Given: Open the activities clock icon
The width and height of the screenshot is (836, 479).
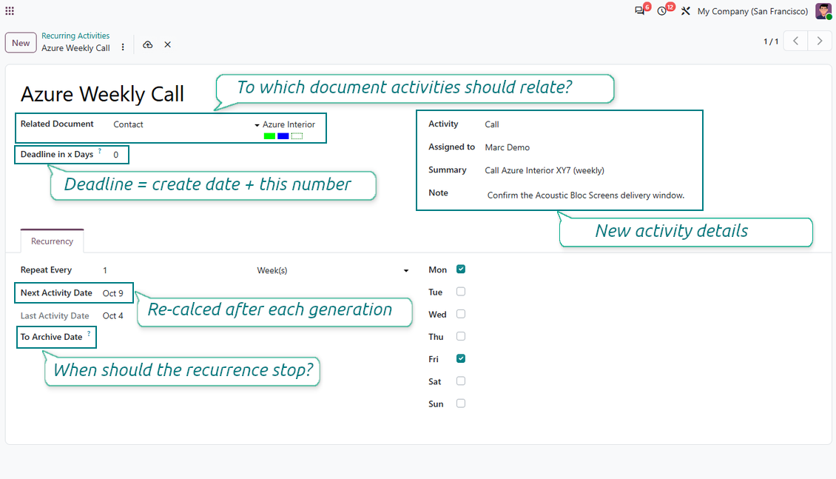Looking at the screenshot, I should click(662, 10).
